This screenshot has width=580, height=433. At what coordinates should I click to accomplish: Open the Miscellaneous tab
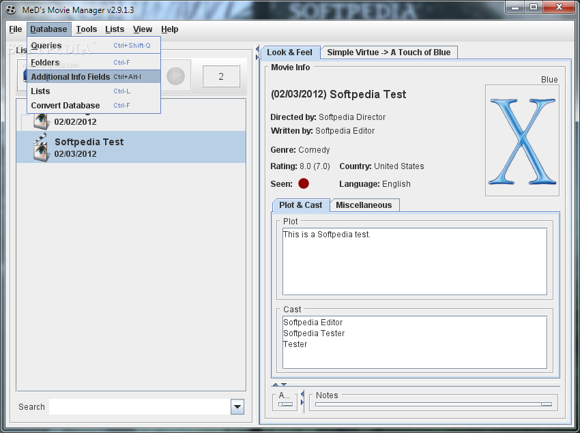pos(364,205)
